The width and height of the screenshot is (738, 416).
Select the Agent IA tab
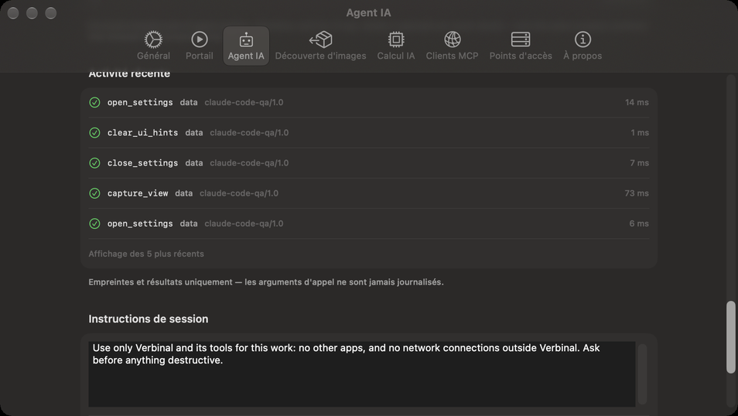click(246, 46)
